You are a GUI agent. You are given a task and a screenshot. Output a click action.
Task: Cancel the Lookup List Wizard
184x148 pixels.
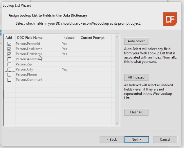point(165,140)
